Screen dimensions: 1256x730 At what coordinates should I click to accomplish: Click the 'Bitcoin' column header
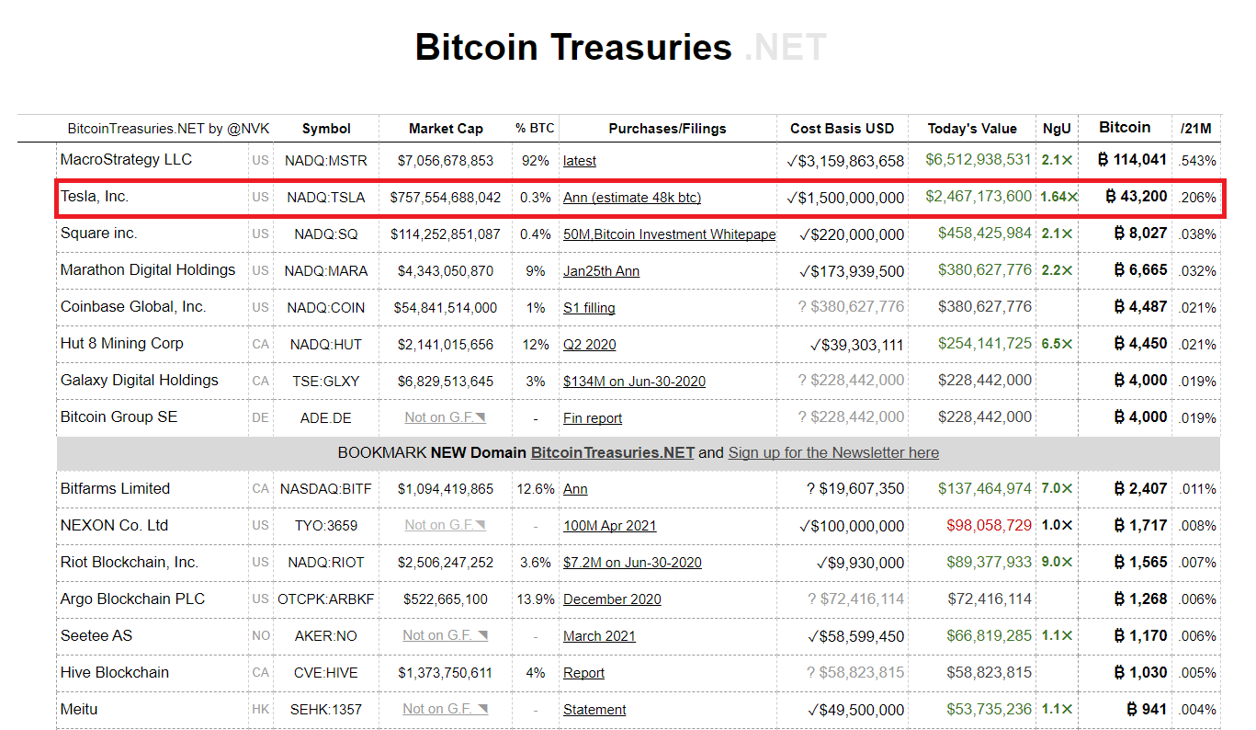(x=1125, y=128)
